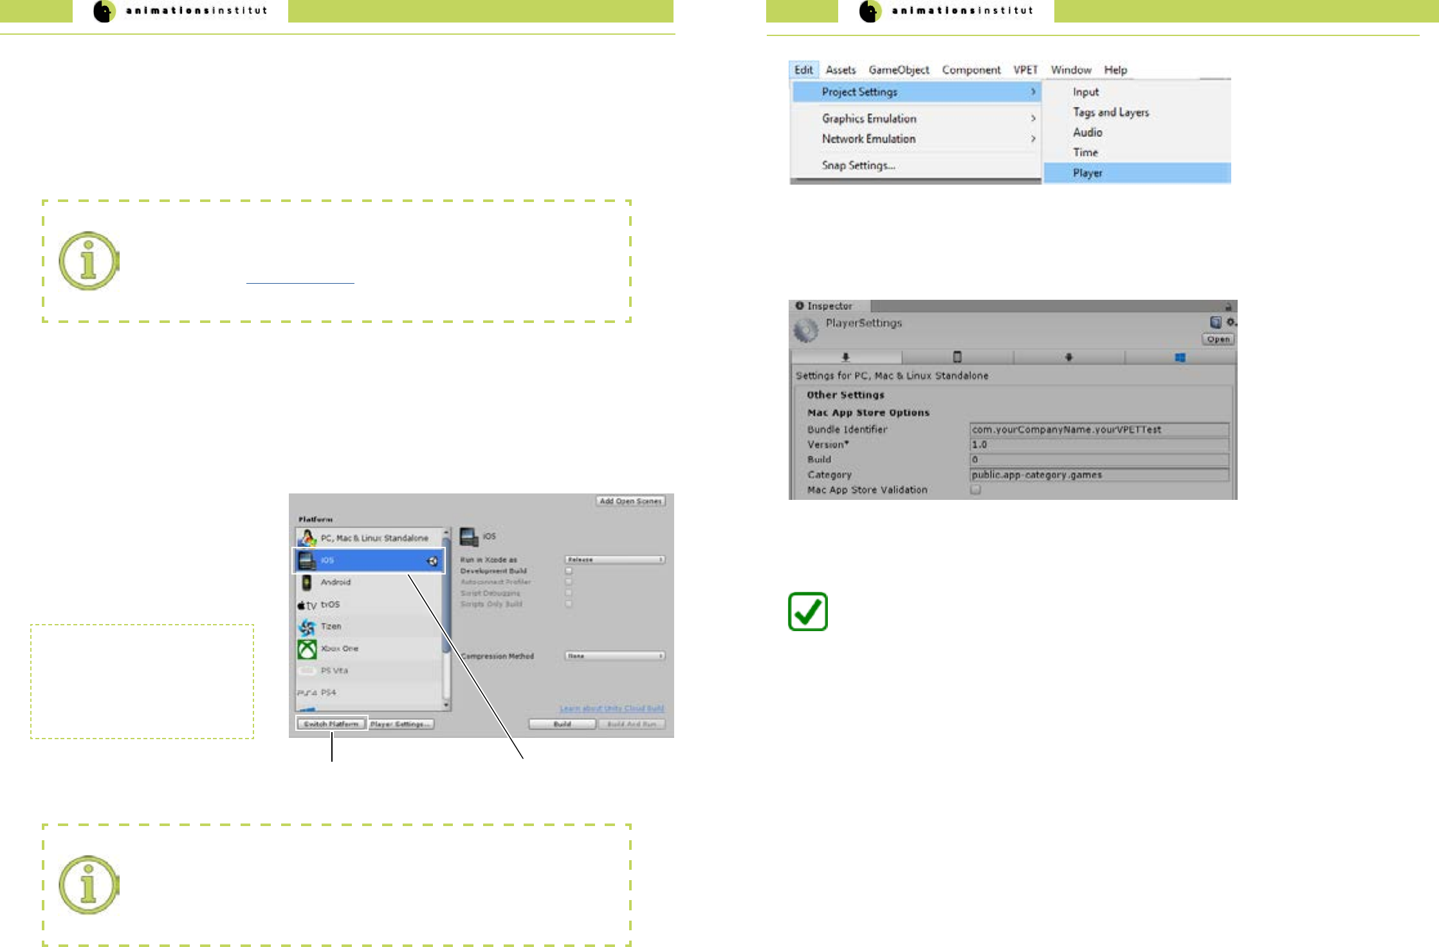The image size is (1439, 947).
Task: Toggle the green checkmark box
Action: 807,611
